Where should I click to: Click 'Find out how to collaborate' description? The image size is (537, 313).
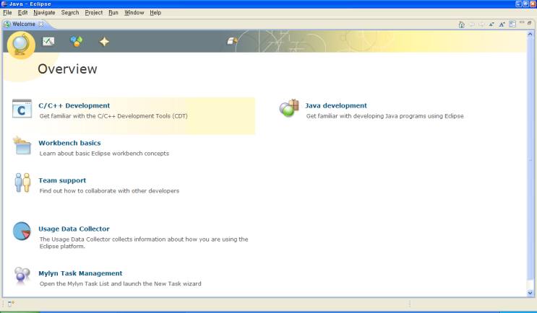point(109,190)
